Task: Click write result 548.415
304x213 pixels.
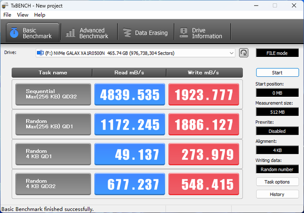Action: click(204, 184)
